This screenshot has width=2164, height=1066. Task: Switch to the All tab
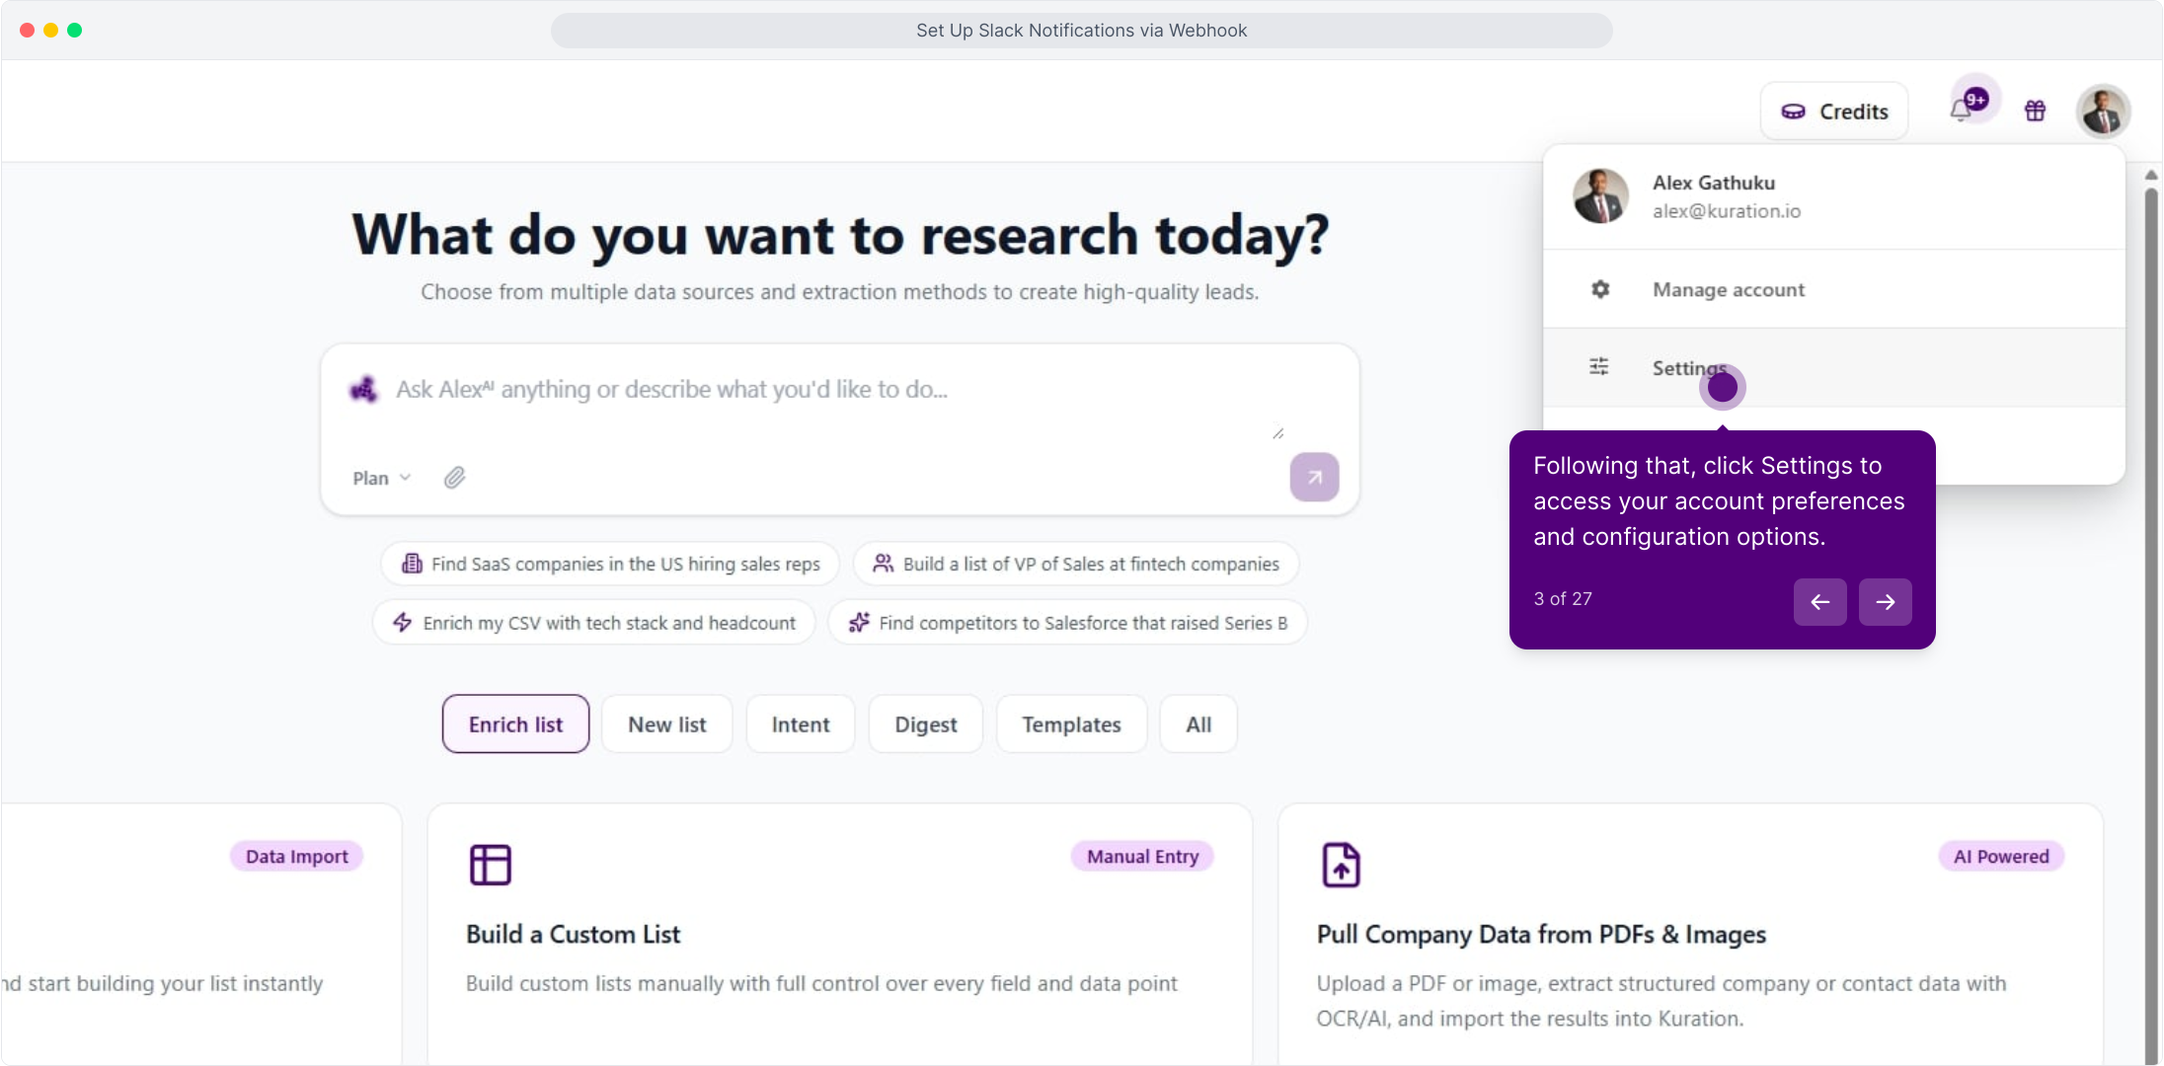point(1198,724)
